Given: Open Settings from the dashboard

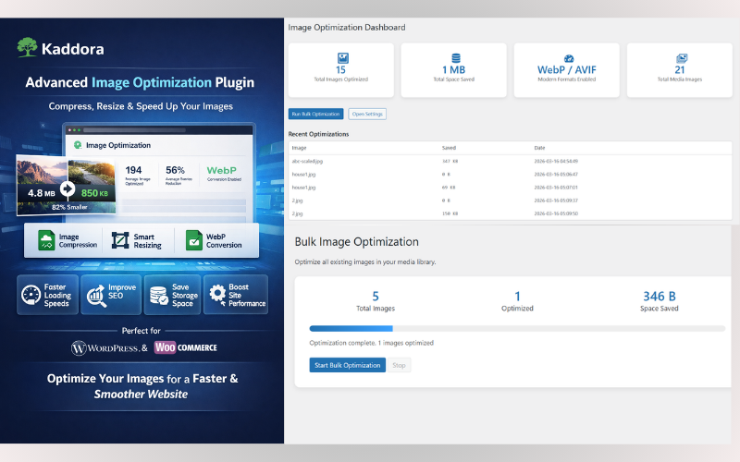Looking at the screenshot, I should pos(367,114).
